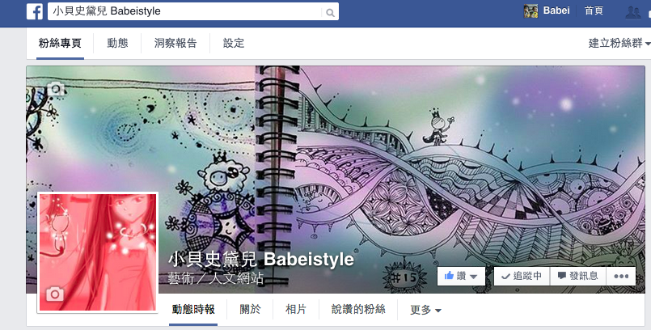Switch to the 洞察報告 tab

(x=175, y=43)
